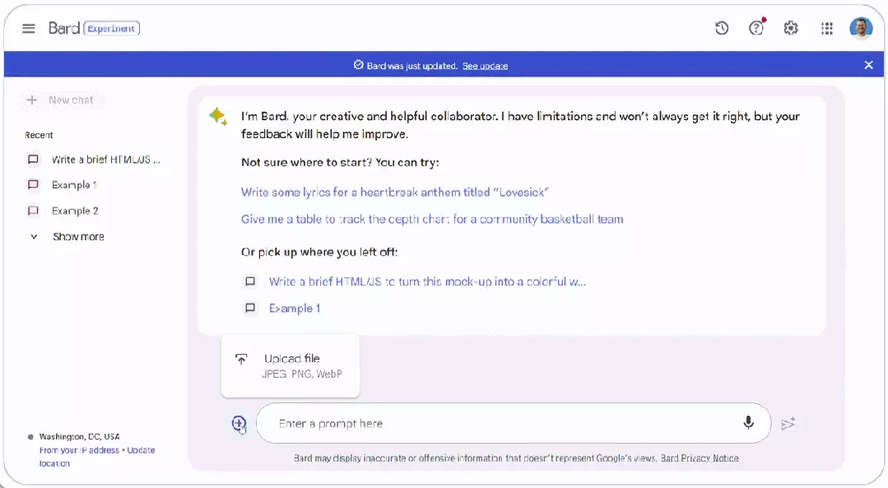Click upload arrow icon in Upload file
This screenshot has width=888, height=488.
(x=241, y=359)
